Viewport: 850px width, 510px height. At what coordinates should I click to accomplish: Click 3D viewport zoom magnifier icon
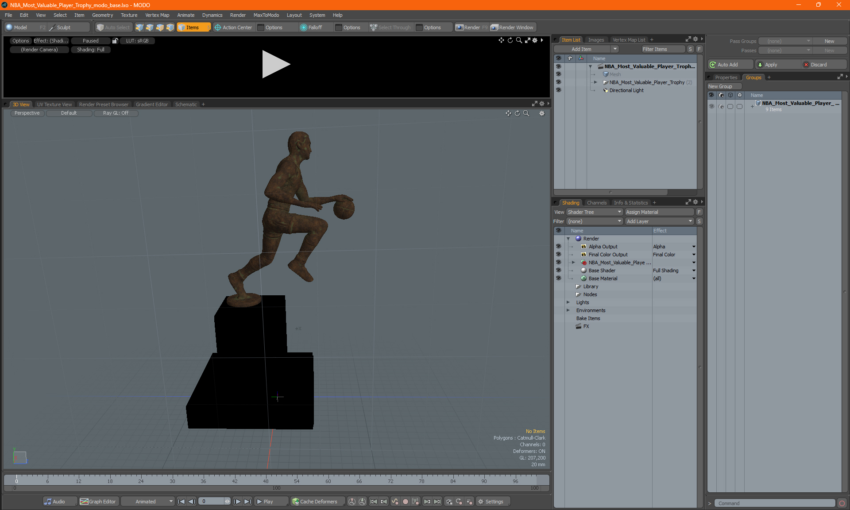coord(526,113)
